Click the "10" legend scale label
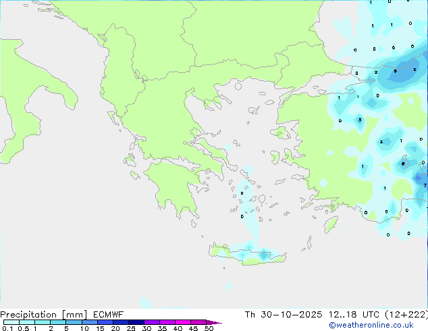Screen dimensions: 428x331 tap(84, 328)
